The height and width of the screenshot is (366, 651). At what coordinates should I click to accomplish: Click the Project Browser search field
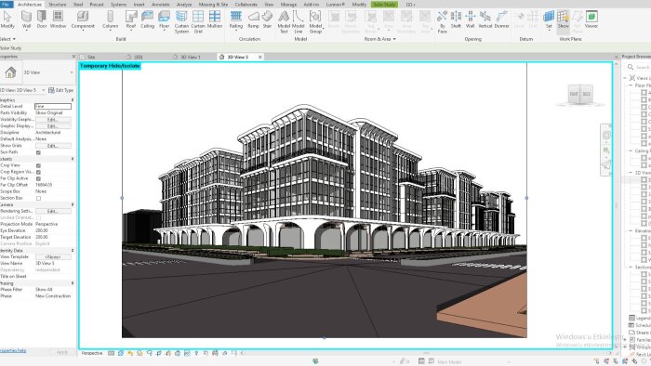click(x=640, y=67)
